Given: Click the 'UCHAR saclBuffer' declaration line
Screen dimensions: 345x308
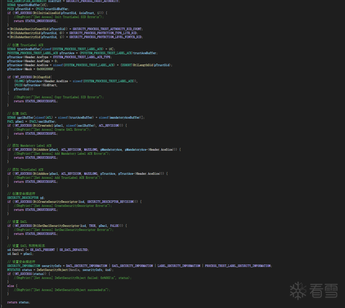Looking at the screenshot, I should 76,118.
